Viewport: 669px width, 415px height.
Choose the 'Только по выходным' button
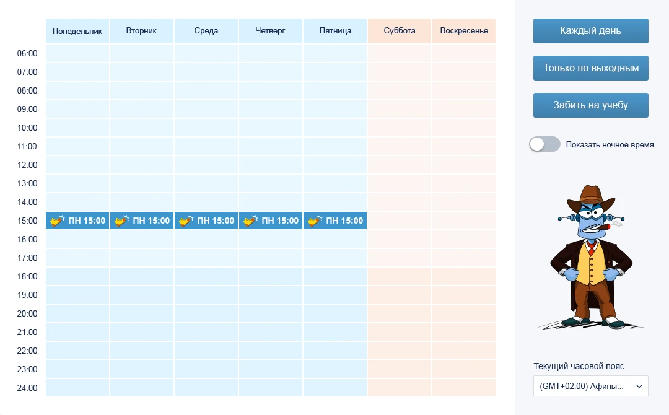[x=590, y=68]
